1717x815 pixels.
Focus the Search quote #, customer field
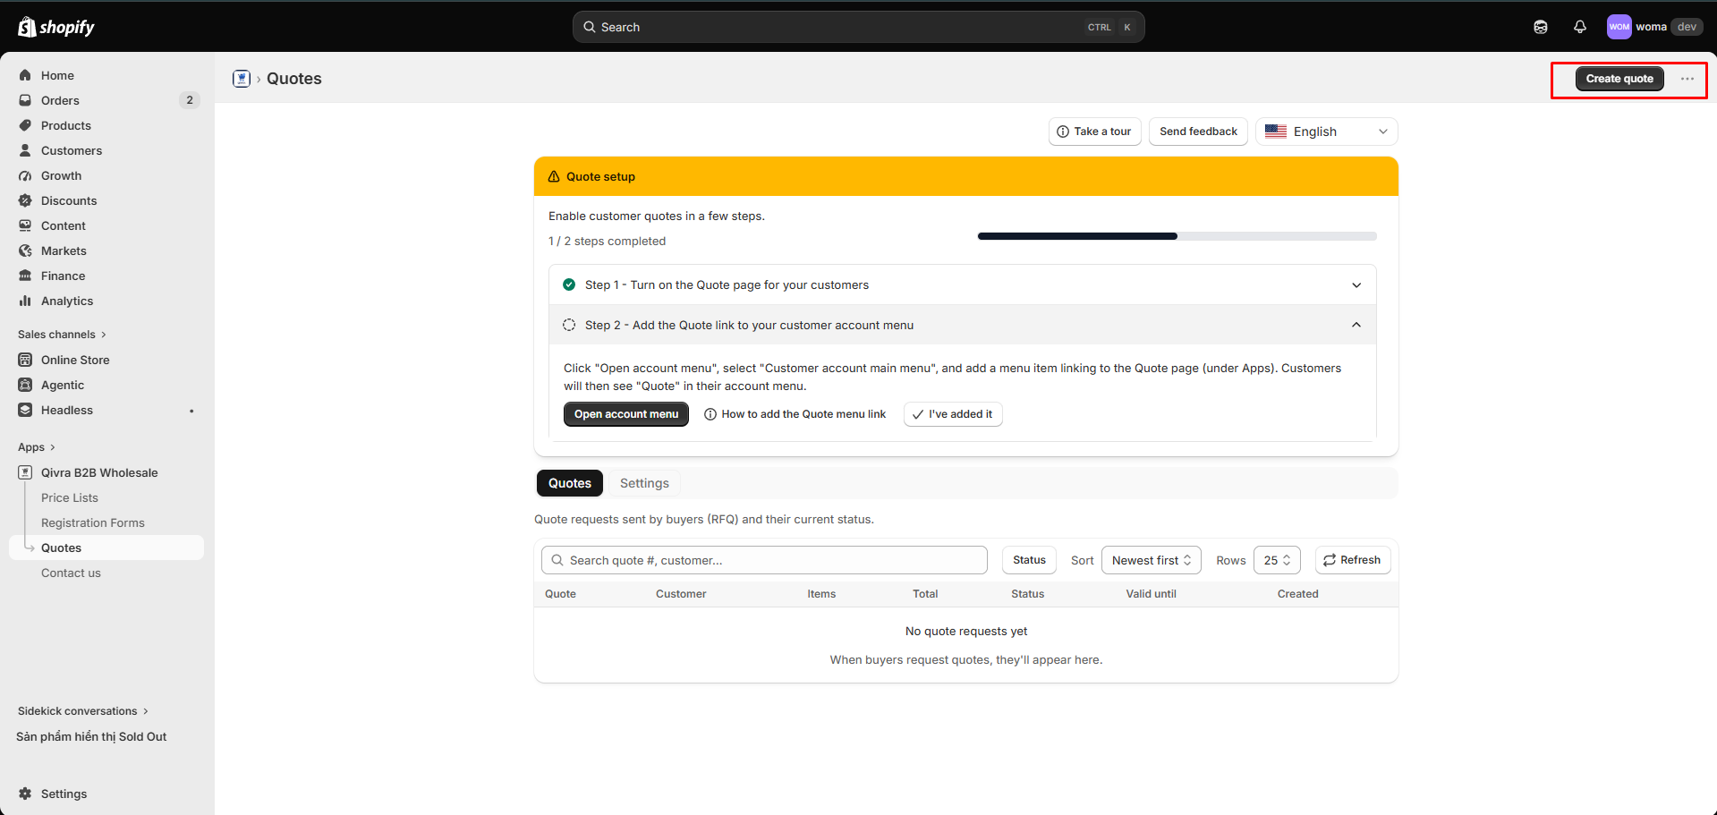[764, 560]
